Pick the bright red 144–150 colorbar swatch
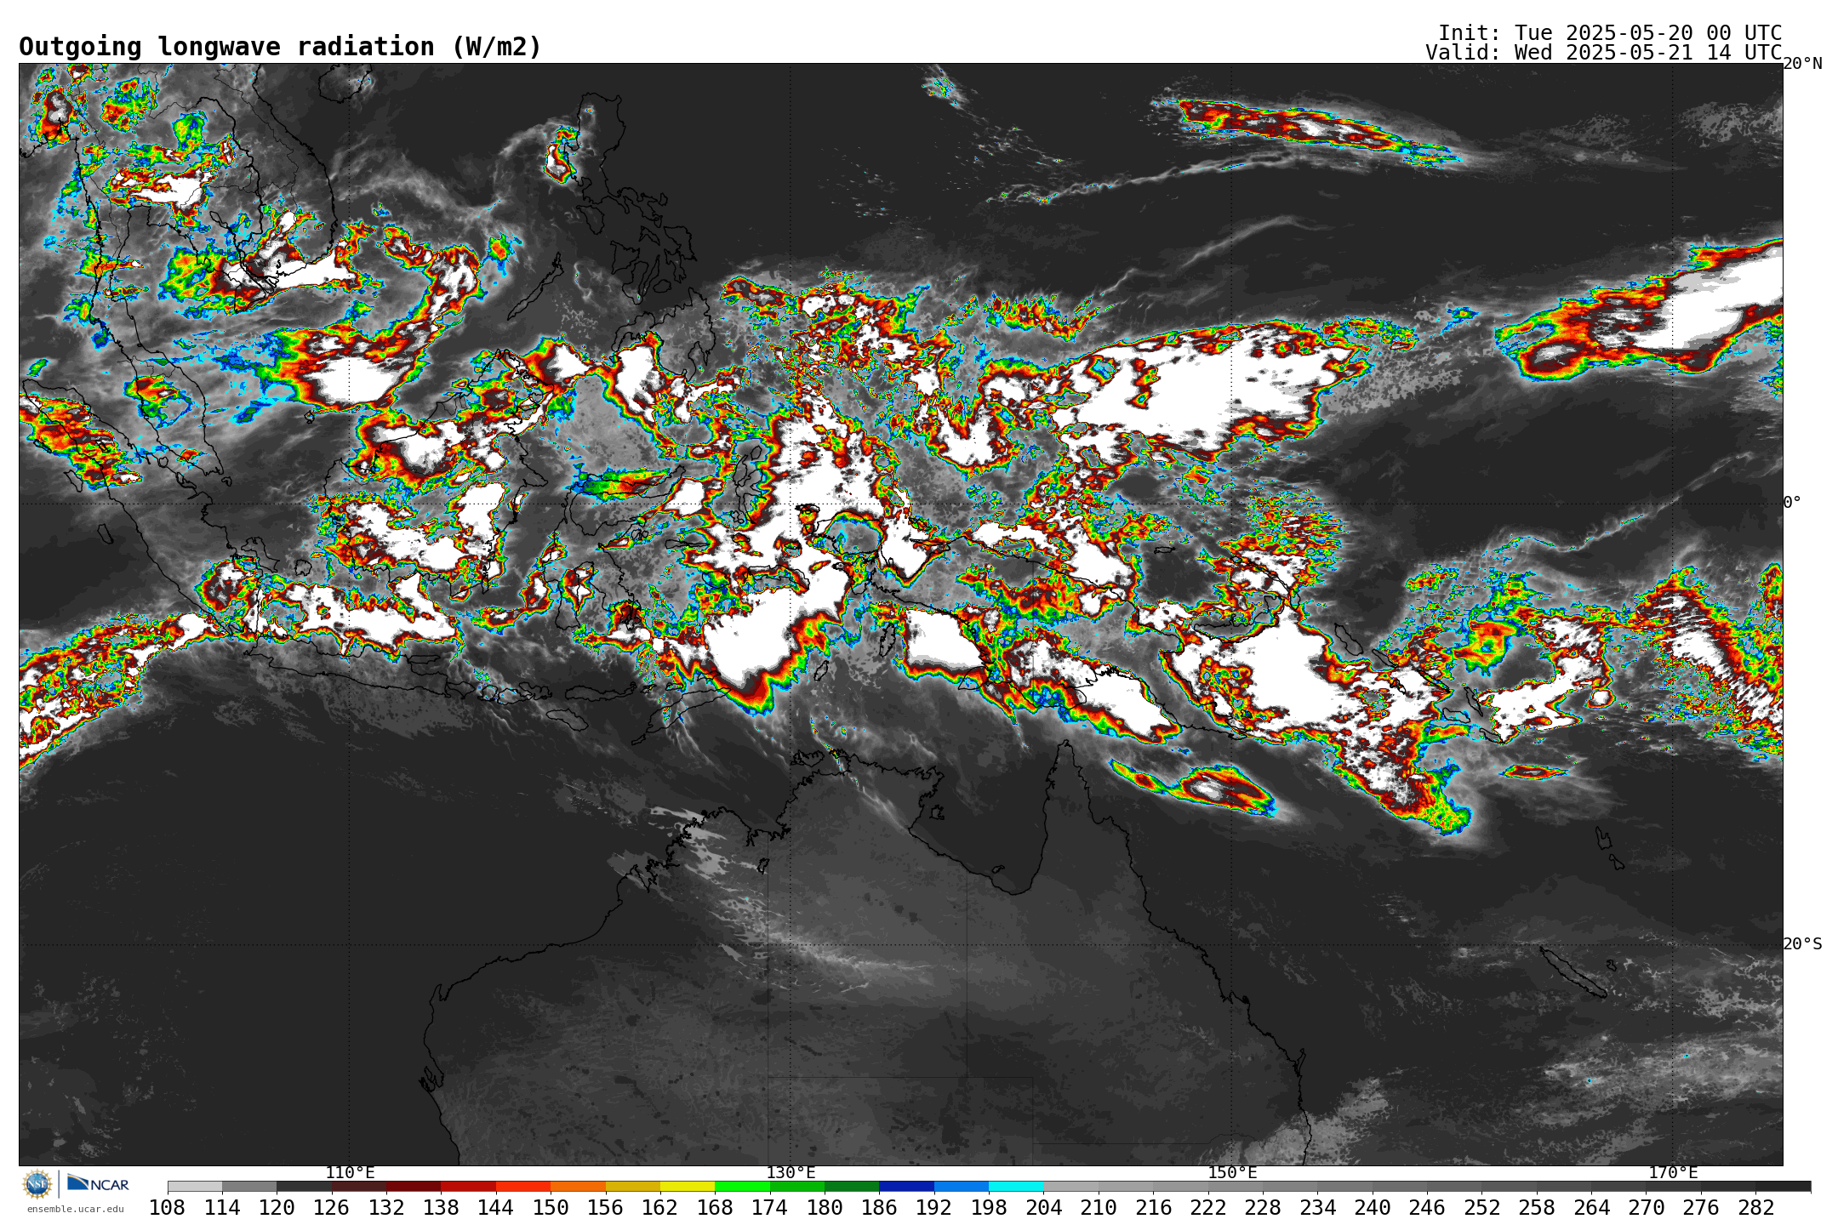Viewport: 1838px width, 1219px height. [x=523, y=1186]
